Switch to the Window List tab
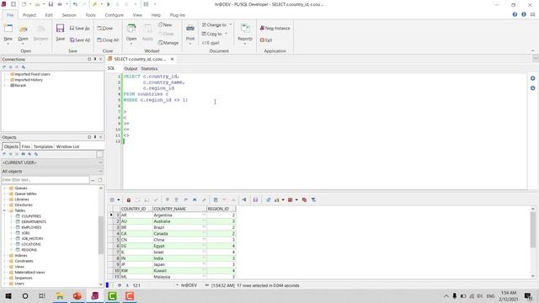Image resolution: width=539 pixels, height=303 pixels. point(67,146)
